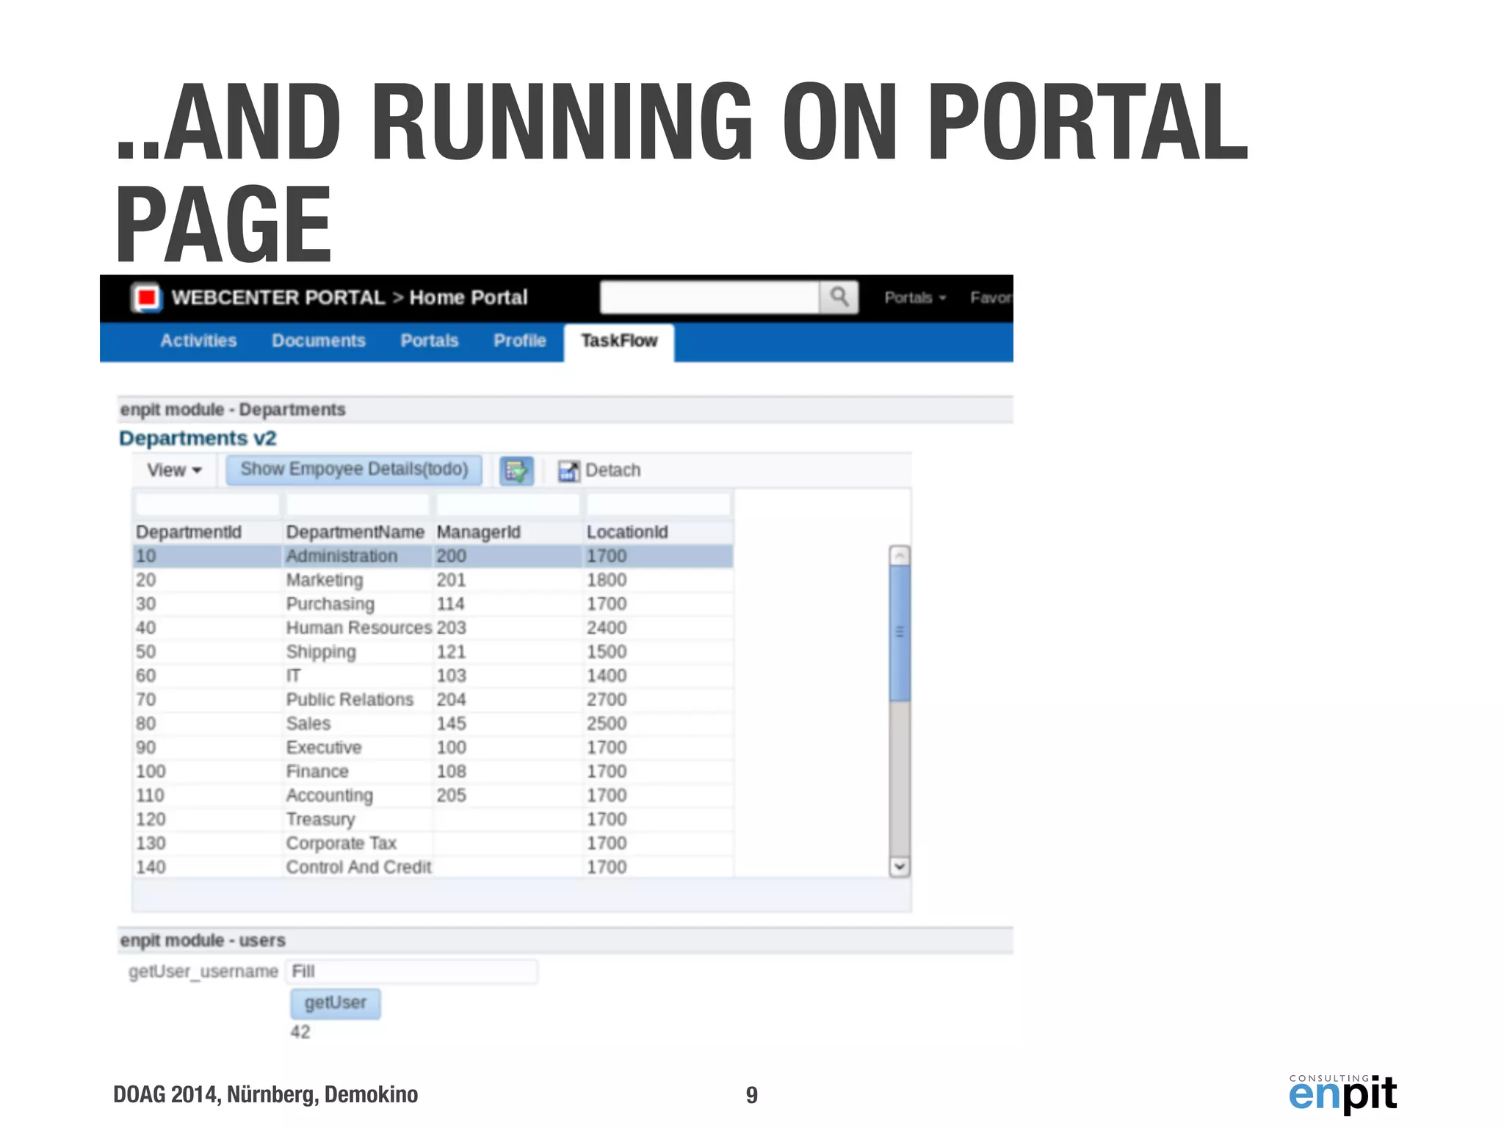Click the DepartmentId filter field
The height and width of the screenshot is (1128, 1504).
(x=208, y=505)
